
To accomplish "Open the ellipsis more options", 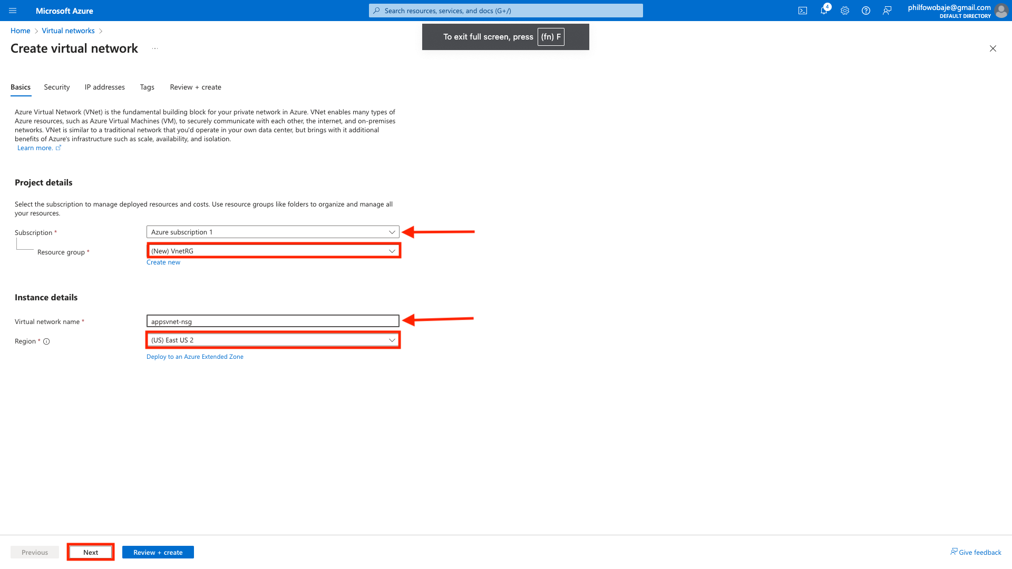I will tap(155, 48).
